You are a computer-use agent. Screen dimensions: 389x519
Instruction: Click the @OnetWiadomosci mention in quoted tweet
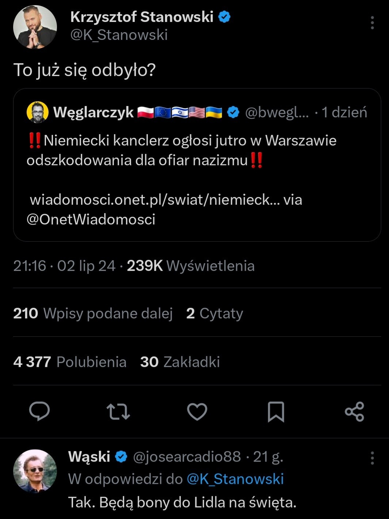tap(91, 219)
